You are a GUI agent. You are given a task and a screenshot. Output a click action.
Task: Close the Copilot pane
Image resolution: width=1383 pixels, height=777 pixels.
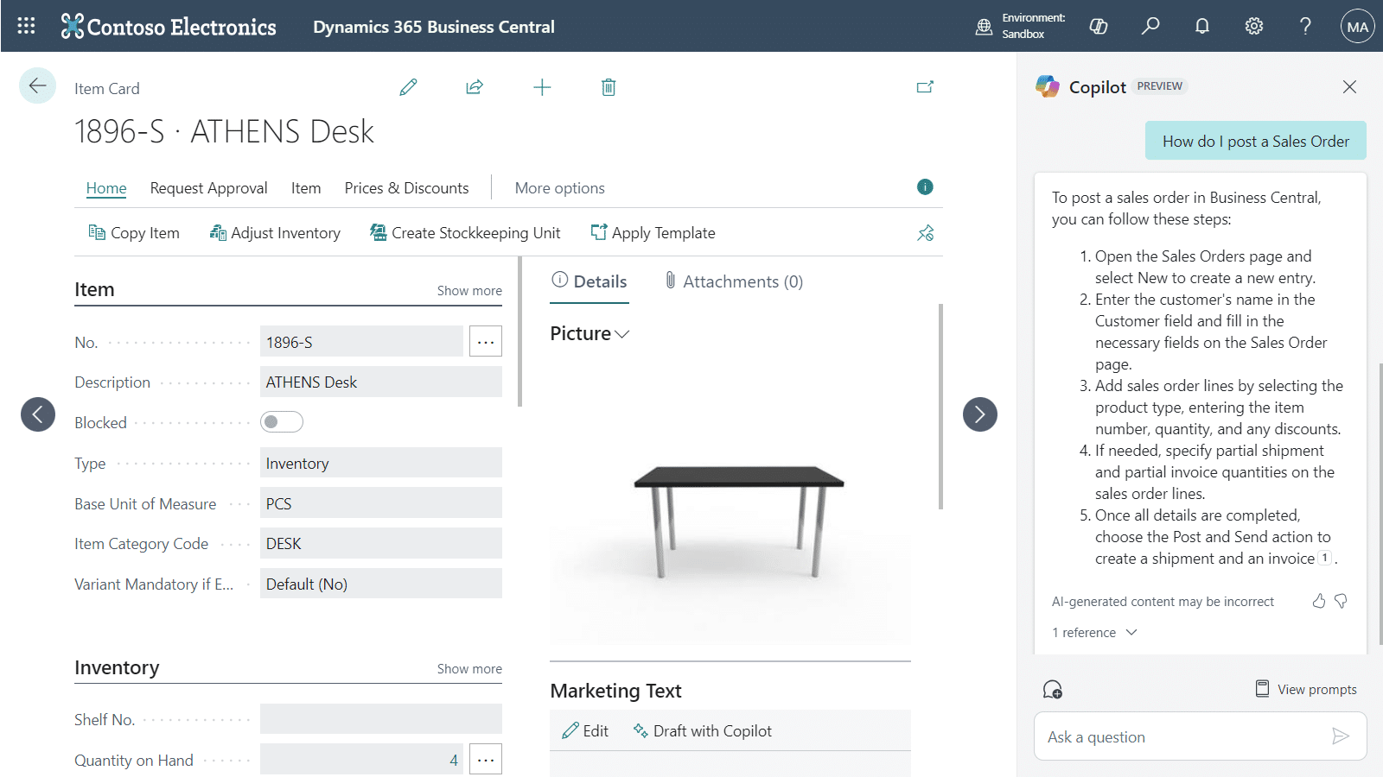pos(1349,86)
